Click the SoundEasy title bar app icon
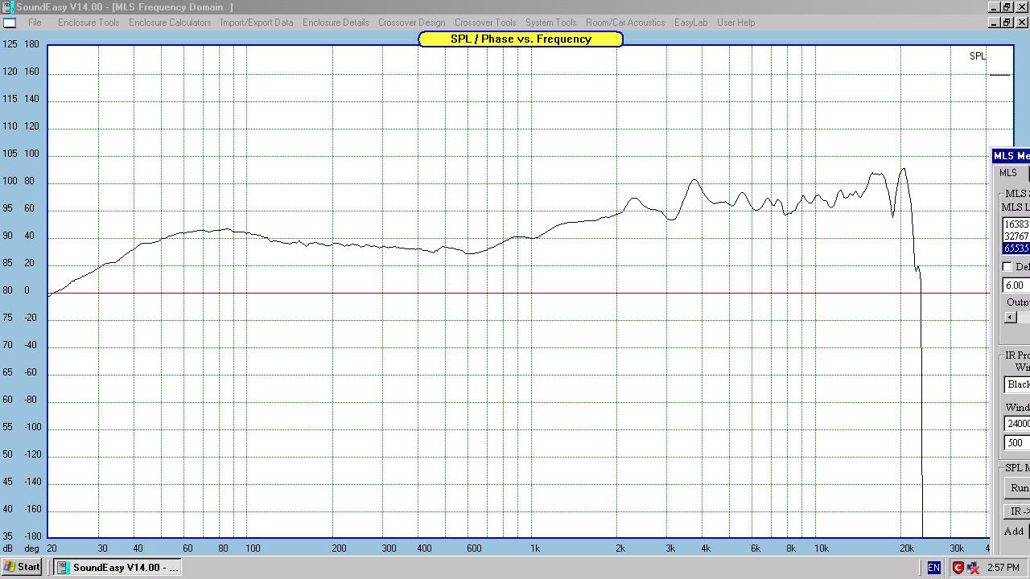 (7, 7)
